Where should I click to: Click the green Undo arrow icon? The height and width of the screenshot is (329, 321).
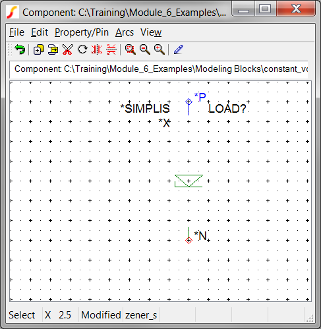[x=20, y=49]
